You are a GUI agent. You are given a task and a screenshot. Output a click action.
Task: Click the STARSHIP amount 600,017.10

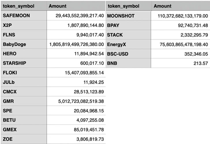[92, 63]
